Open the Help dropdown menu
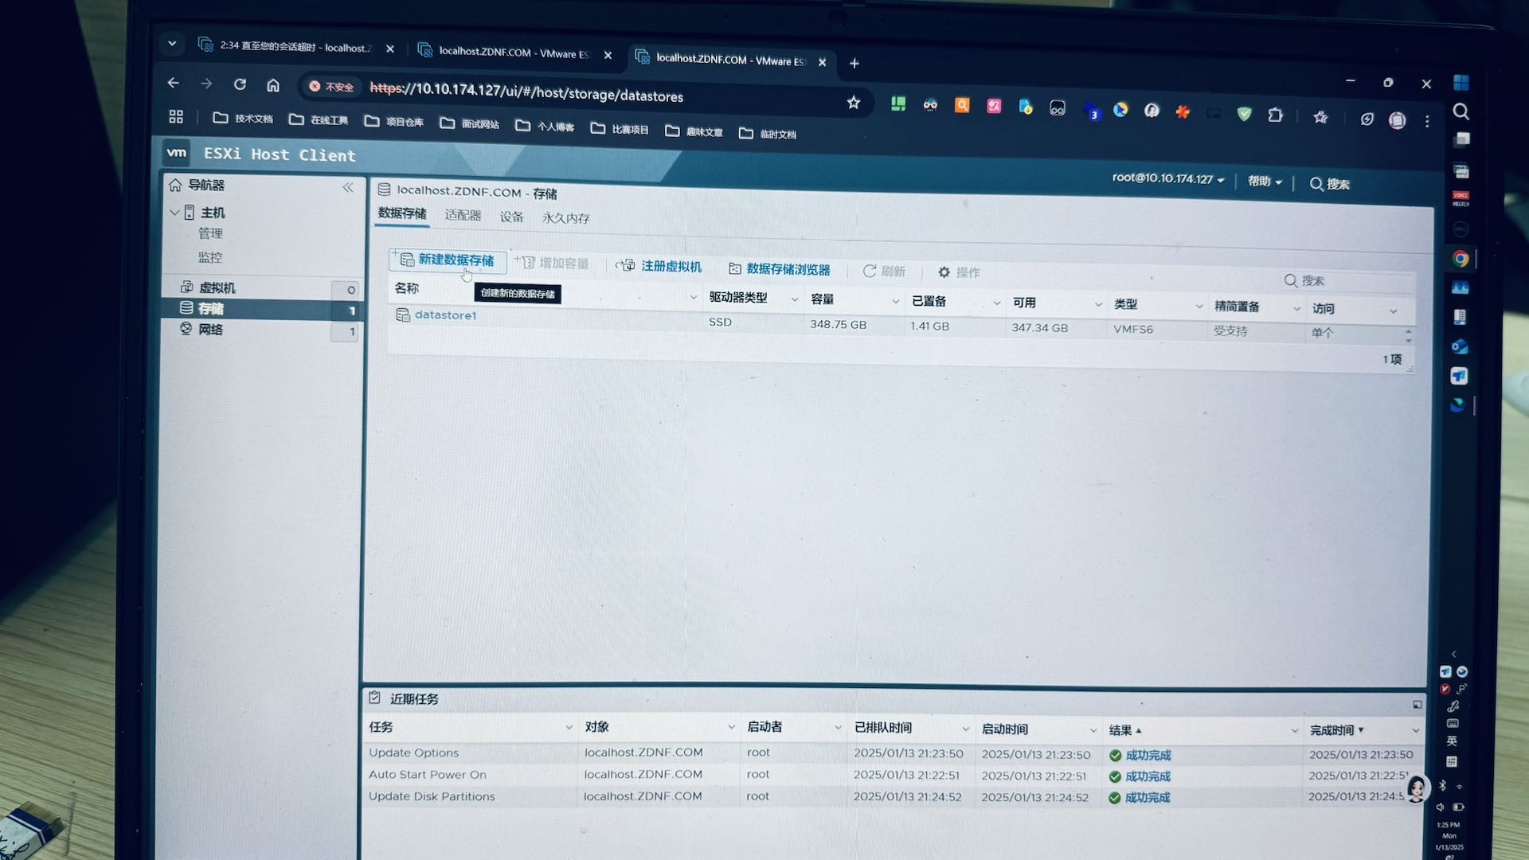Image resolution: width=1529 pixels, height=860 pixels. (x=1265, y=182)
